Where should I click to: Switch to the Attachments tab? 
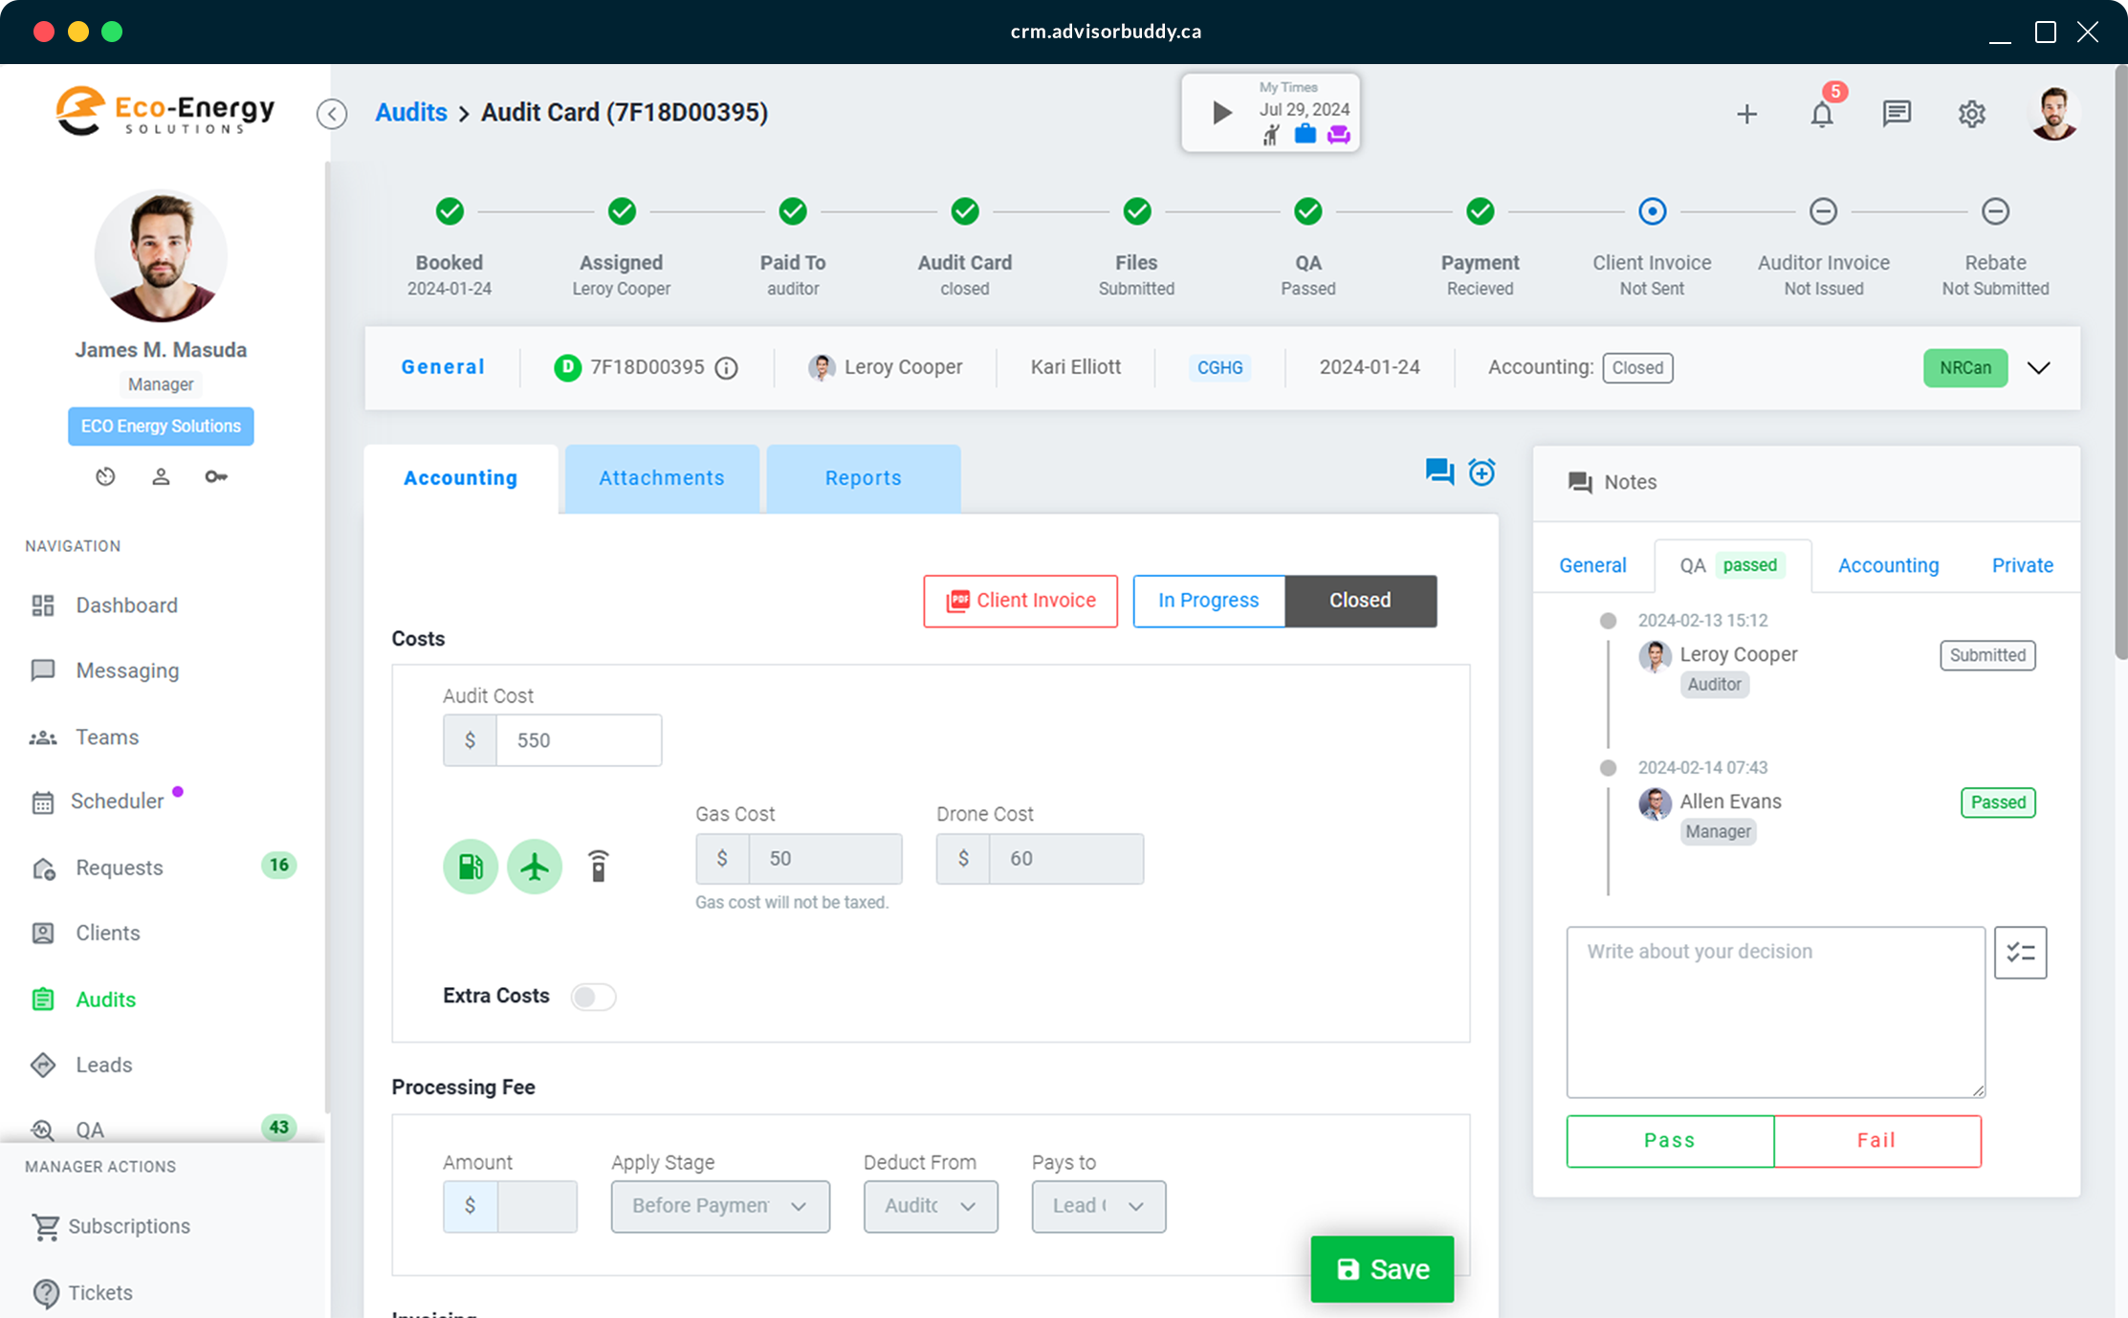tap(662, 478)
